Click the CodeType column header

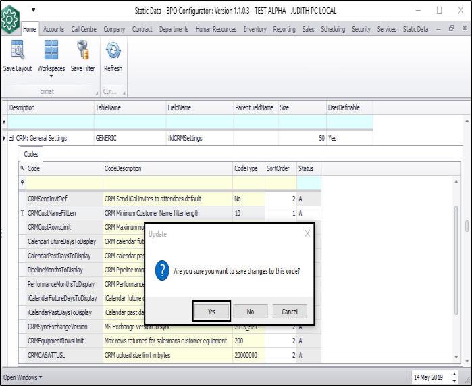click(248, 168)
